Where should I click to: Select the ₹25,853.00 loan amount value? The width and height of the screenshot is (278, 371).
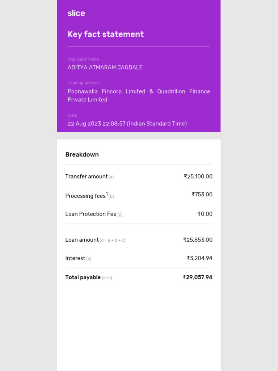point(198,240)
